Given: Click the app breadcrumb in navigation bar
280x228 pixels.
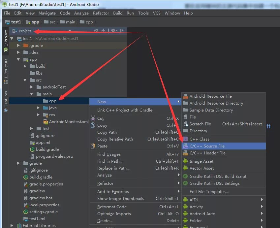Looking at the screenshot, I should [33, 22].
